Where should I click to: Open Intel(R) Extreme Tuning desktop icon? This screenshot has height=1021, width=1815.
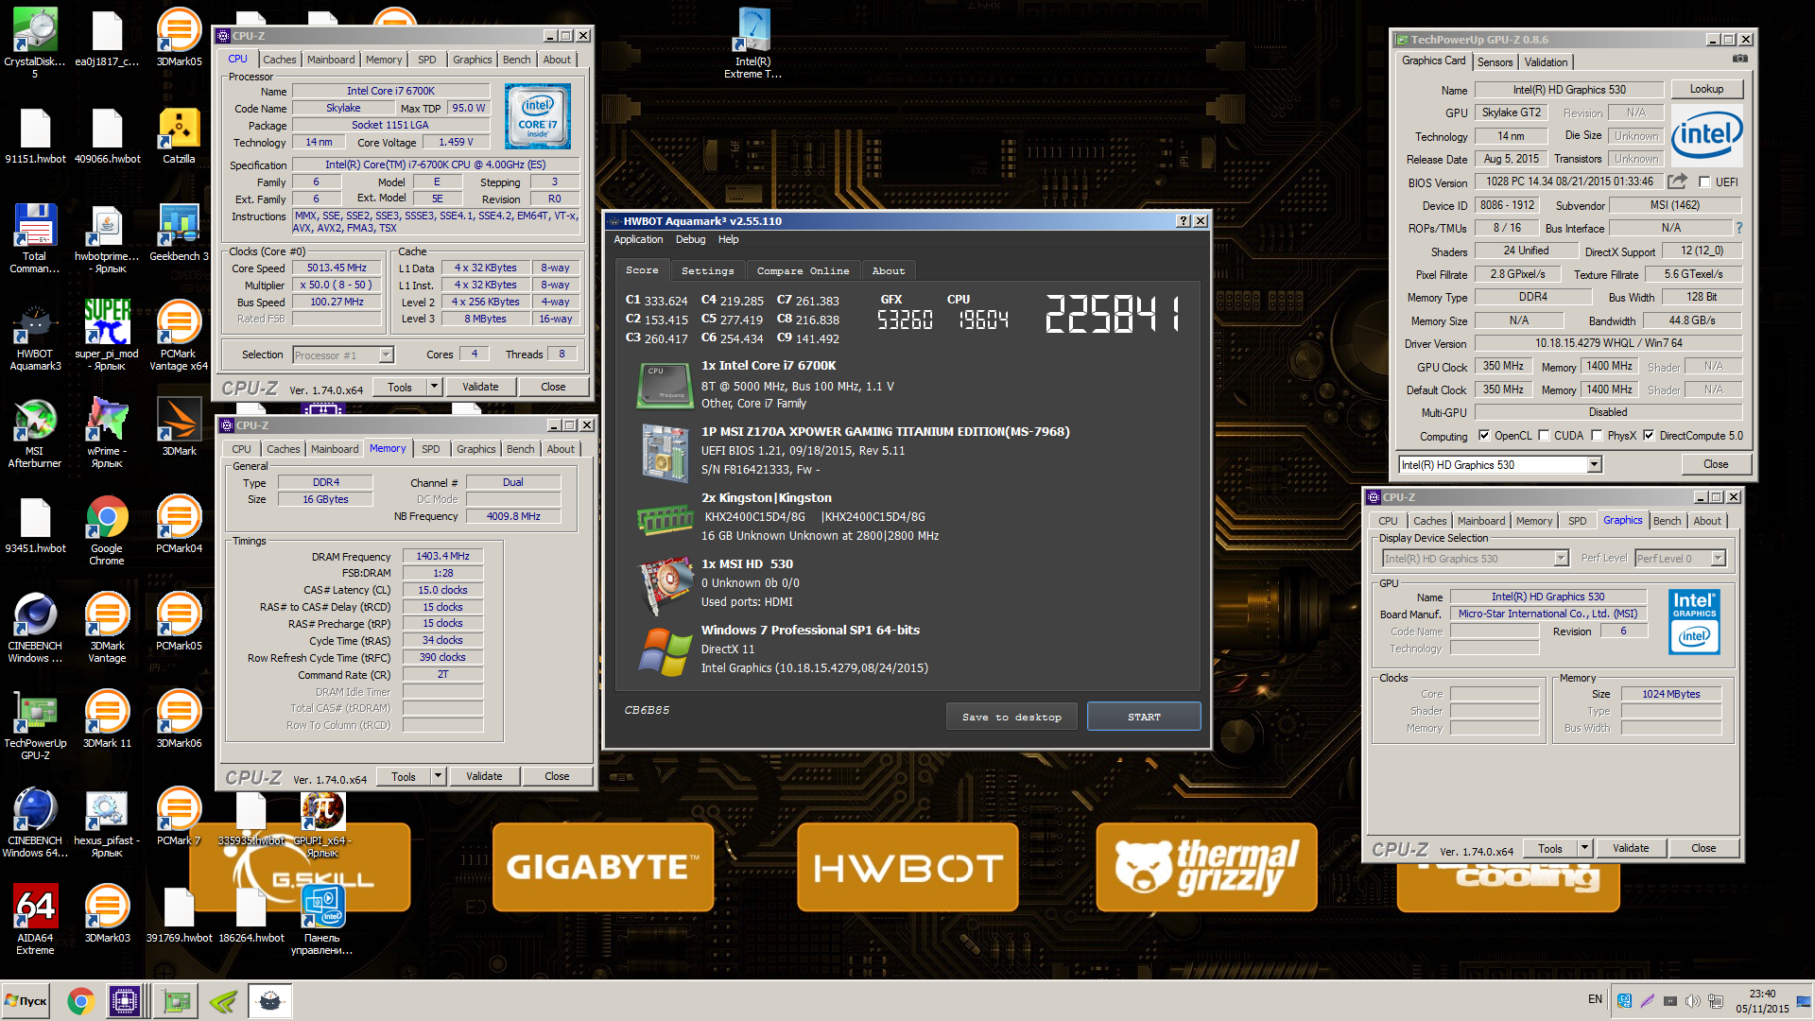click(x=752, y=43)
